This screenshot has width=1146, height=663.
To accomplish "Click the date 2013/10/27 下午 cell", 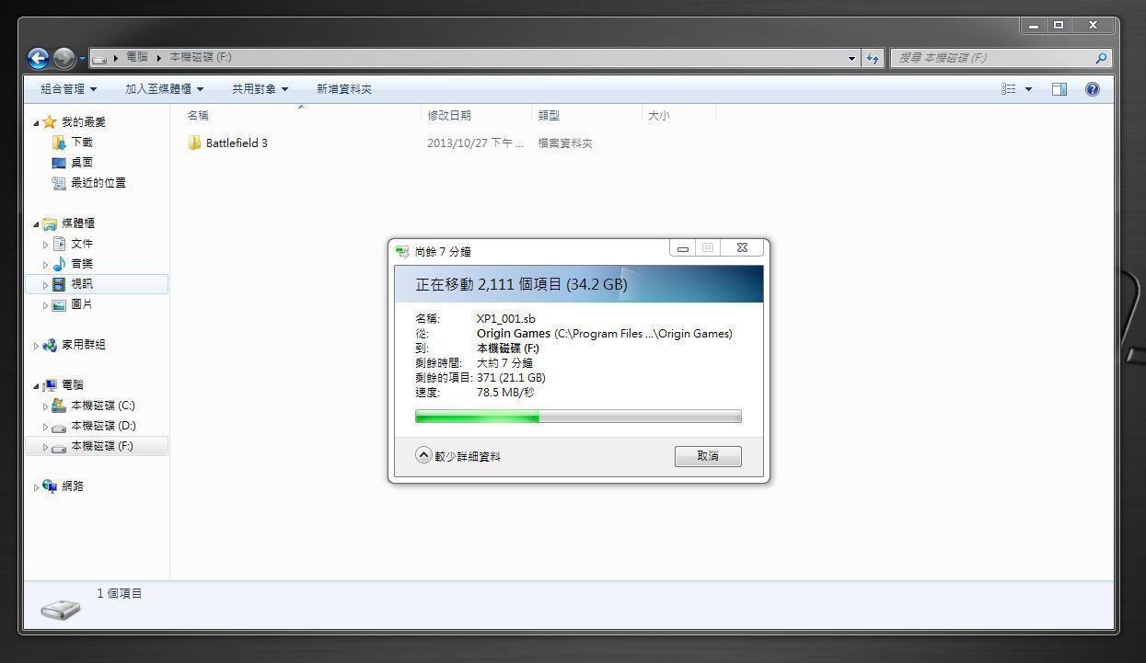I will pos(475,143).
